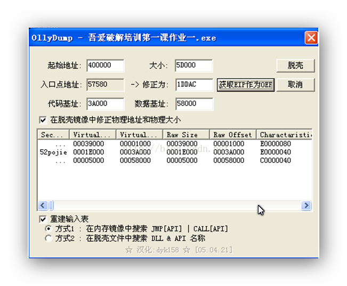Click virtual offset value 00001000 in first row
Image resolution: width=347 pixels, height=286 pixels.
coord(135,144)
